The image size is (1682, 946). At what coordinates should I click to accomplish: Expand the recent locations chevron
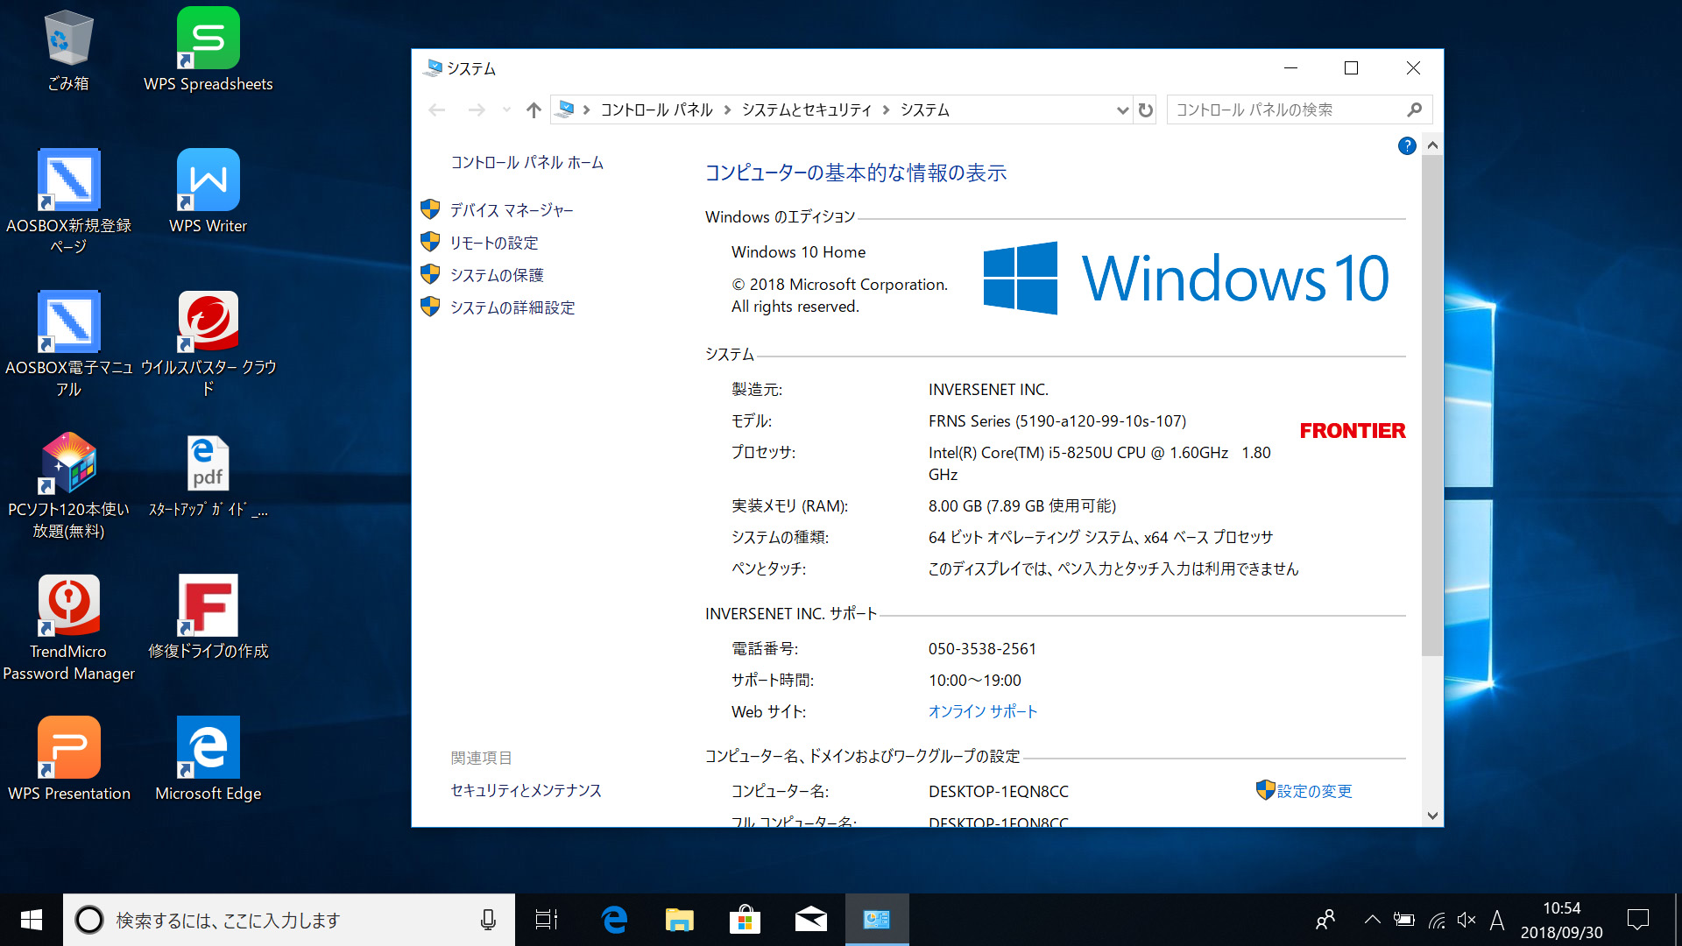point(505,109)
